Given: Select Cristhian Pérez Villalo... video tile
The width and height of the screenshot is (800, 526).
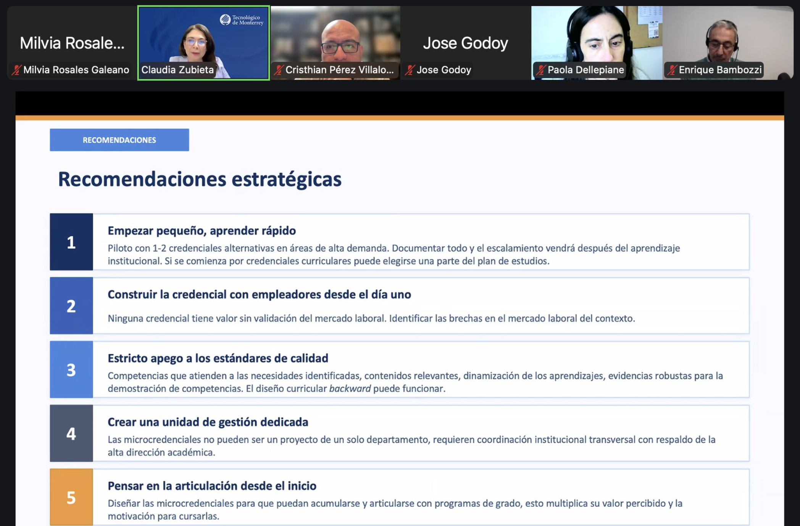Looking at the screenshot, I should 335,43.
